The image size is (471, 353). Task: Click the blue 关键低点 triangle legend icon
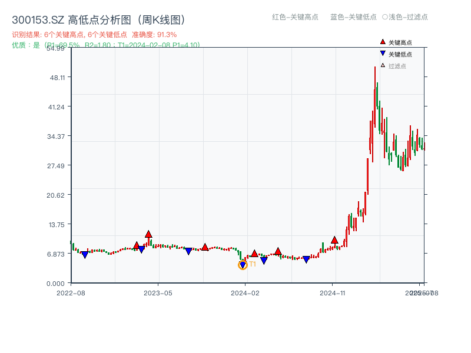[383, 53]
